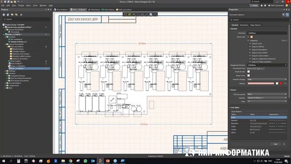Toggle the Snapping checkbox
Screen dimensions: 291x164
tap(248, 41)
